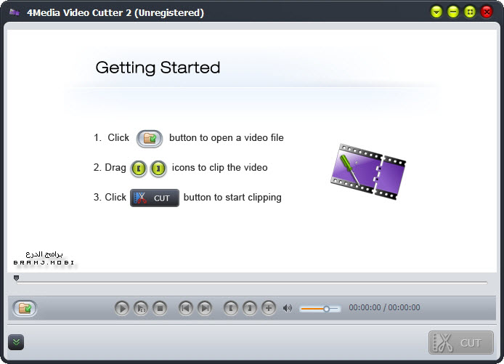Mute audio with speaker icon
Screen dimensions: 504x364
tap(288, 308)
